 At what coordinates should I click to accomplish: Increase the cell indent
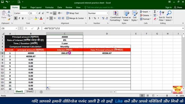point(63,18)
